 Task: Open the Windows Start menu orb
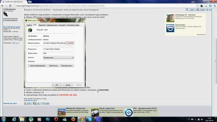4,119
